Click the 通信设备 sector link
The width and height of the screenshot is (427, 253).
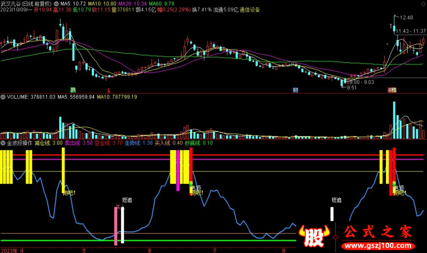[x=250, y=10]
